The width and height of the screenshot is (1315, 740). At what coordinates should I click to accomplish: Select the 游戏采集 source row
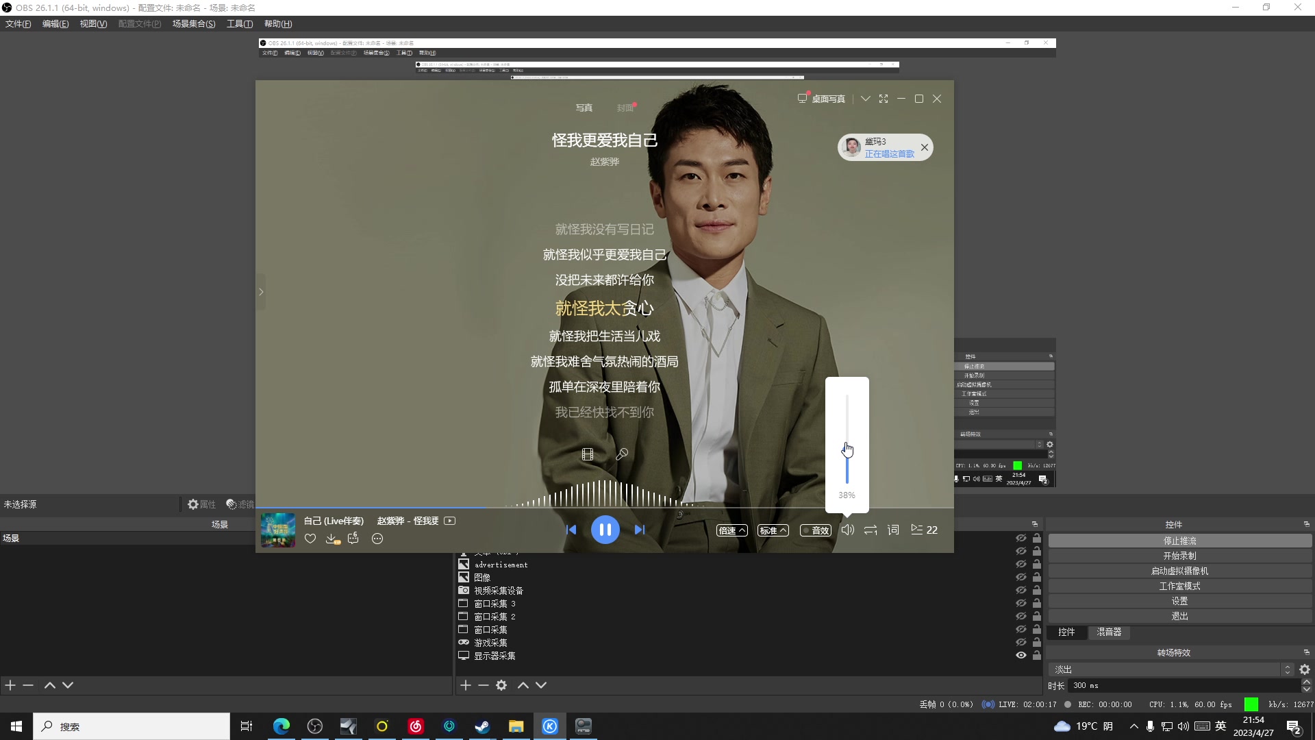click(749, 643)
